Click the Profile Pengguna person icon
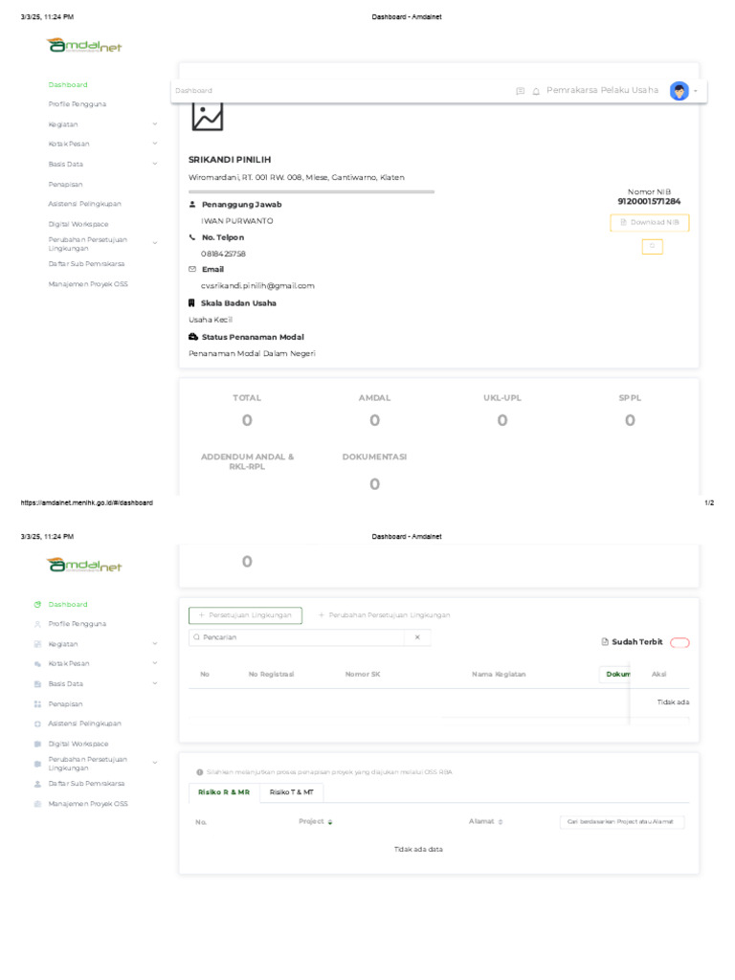735x980 pixels. (x=37, y=624)
